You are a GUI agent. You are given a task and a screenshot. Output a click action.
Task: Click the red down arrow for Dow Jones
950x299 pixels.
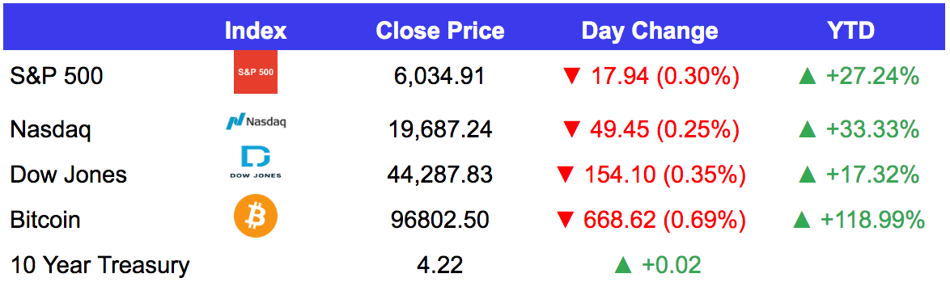566,175
